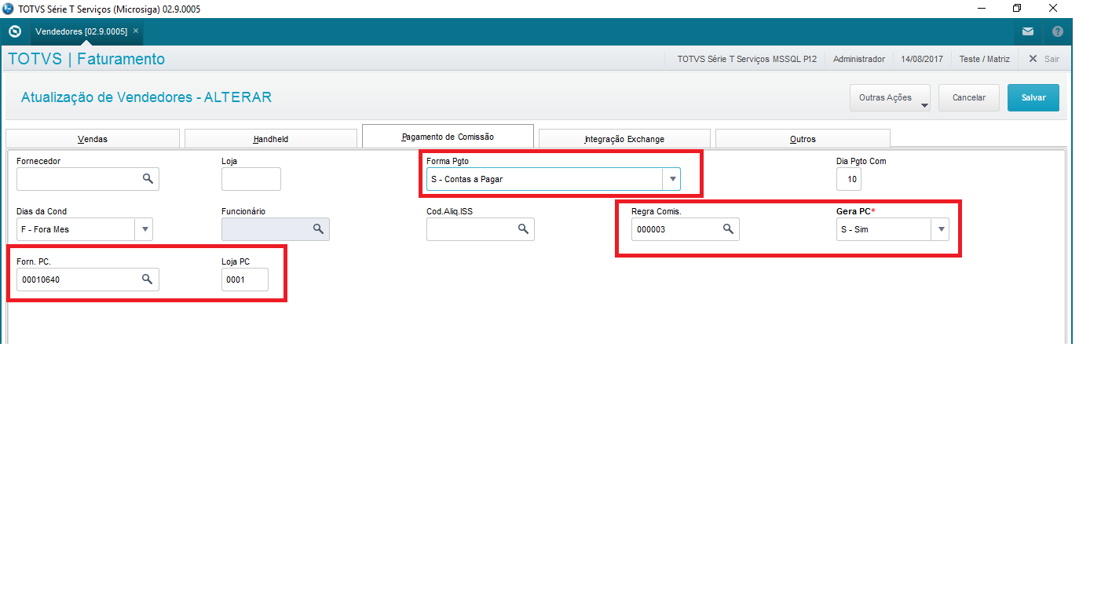Click the Cod.Aliq.ISS search magnifier icon
This screenshot has width=1112, height=603.
[523, 229]
